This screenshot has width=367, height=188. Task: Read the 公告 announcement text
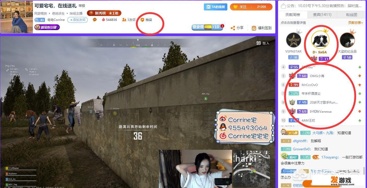(x=324, y=6)
